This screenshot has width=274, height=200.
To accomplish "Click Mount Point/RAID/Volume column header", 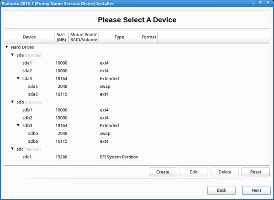I will pyautogui.click(x=84, y=37).
